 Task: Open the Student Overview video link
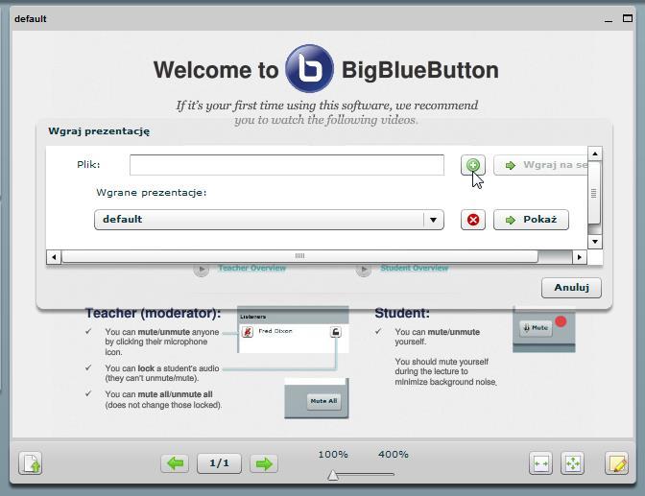pos(415,269)
